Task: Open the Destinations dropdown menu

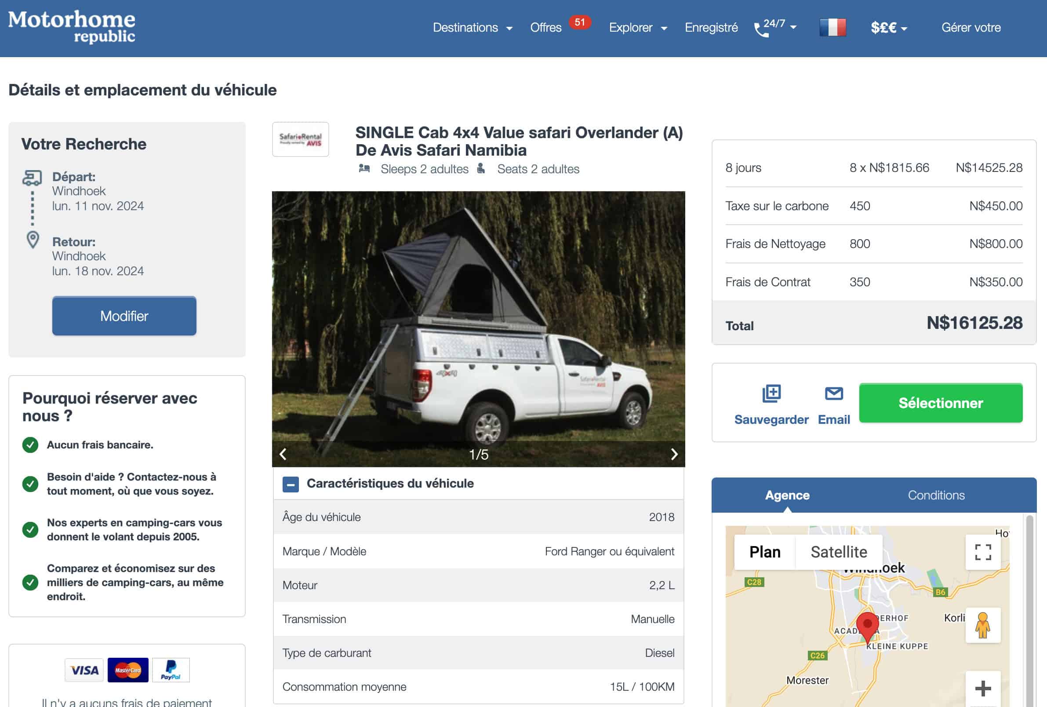Action: (x=472, y=28)
